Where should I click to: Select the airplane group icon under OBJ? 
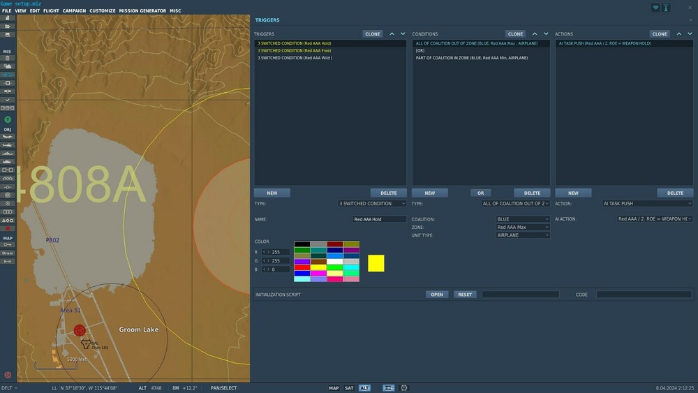[8, 137]
